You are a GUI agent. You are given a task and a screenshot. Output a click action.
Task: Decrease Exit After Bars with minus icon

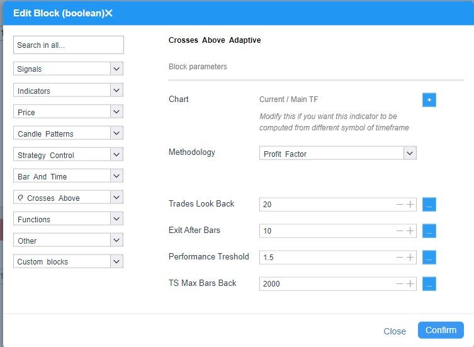[x=400, y=231]
